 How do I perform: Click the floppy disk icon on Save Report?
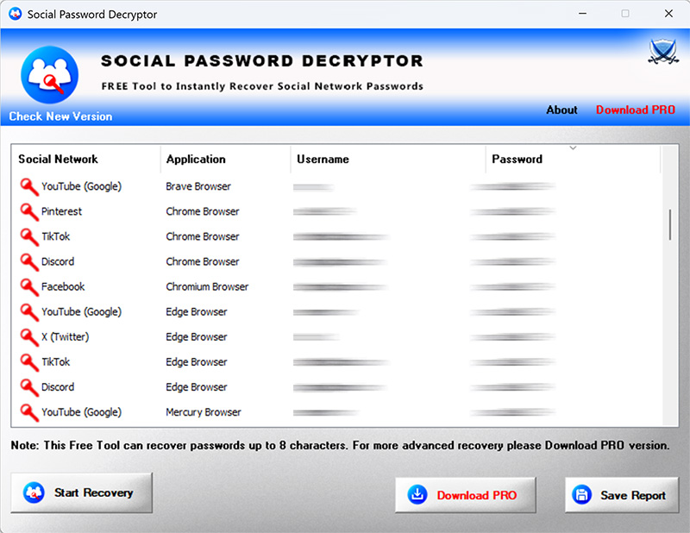coord(582,495)
